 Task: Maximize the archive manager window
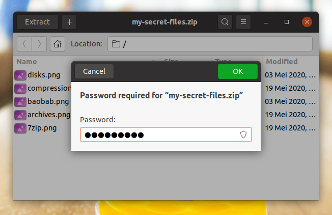tap(287, 22)
